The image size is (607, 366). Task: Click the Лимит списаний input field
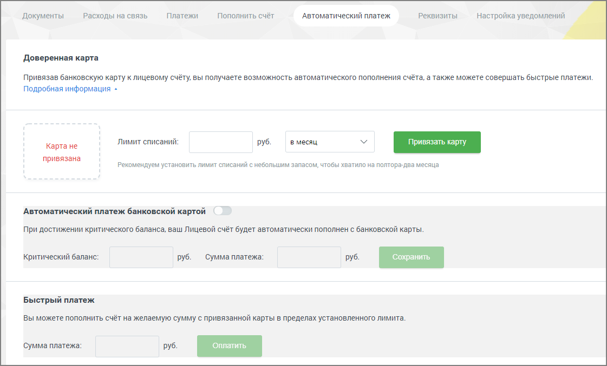tap(221, 142)
